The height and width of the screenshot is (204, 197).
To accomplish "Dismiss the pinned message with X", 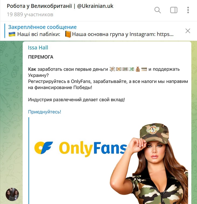I will point(188,31).
